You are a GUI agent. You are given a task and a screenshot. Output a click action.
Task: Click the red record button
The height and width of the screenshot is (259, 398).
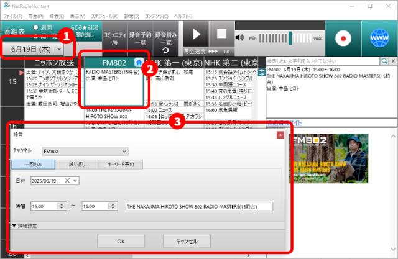pyautogui.click(x=343, y=39)
